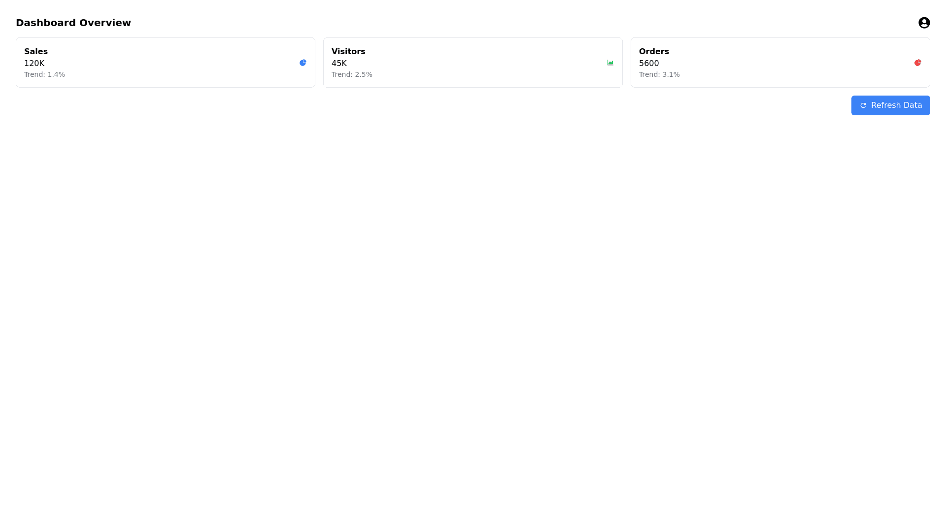Click the green area chart icon in Visitors
Image resolution: width=946 pixels, height=532 pixels.
tap(610, 63)
